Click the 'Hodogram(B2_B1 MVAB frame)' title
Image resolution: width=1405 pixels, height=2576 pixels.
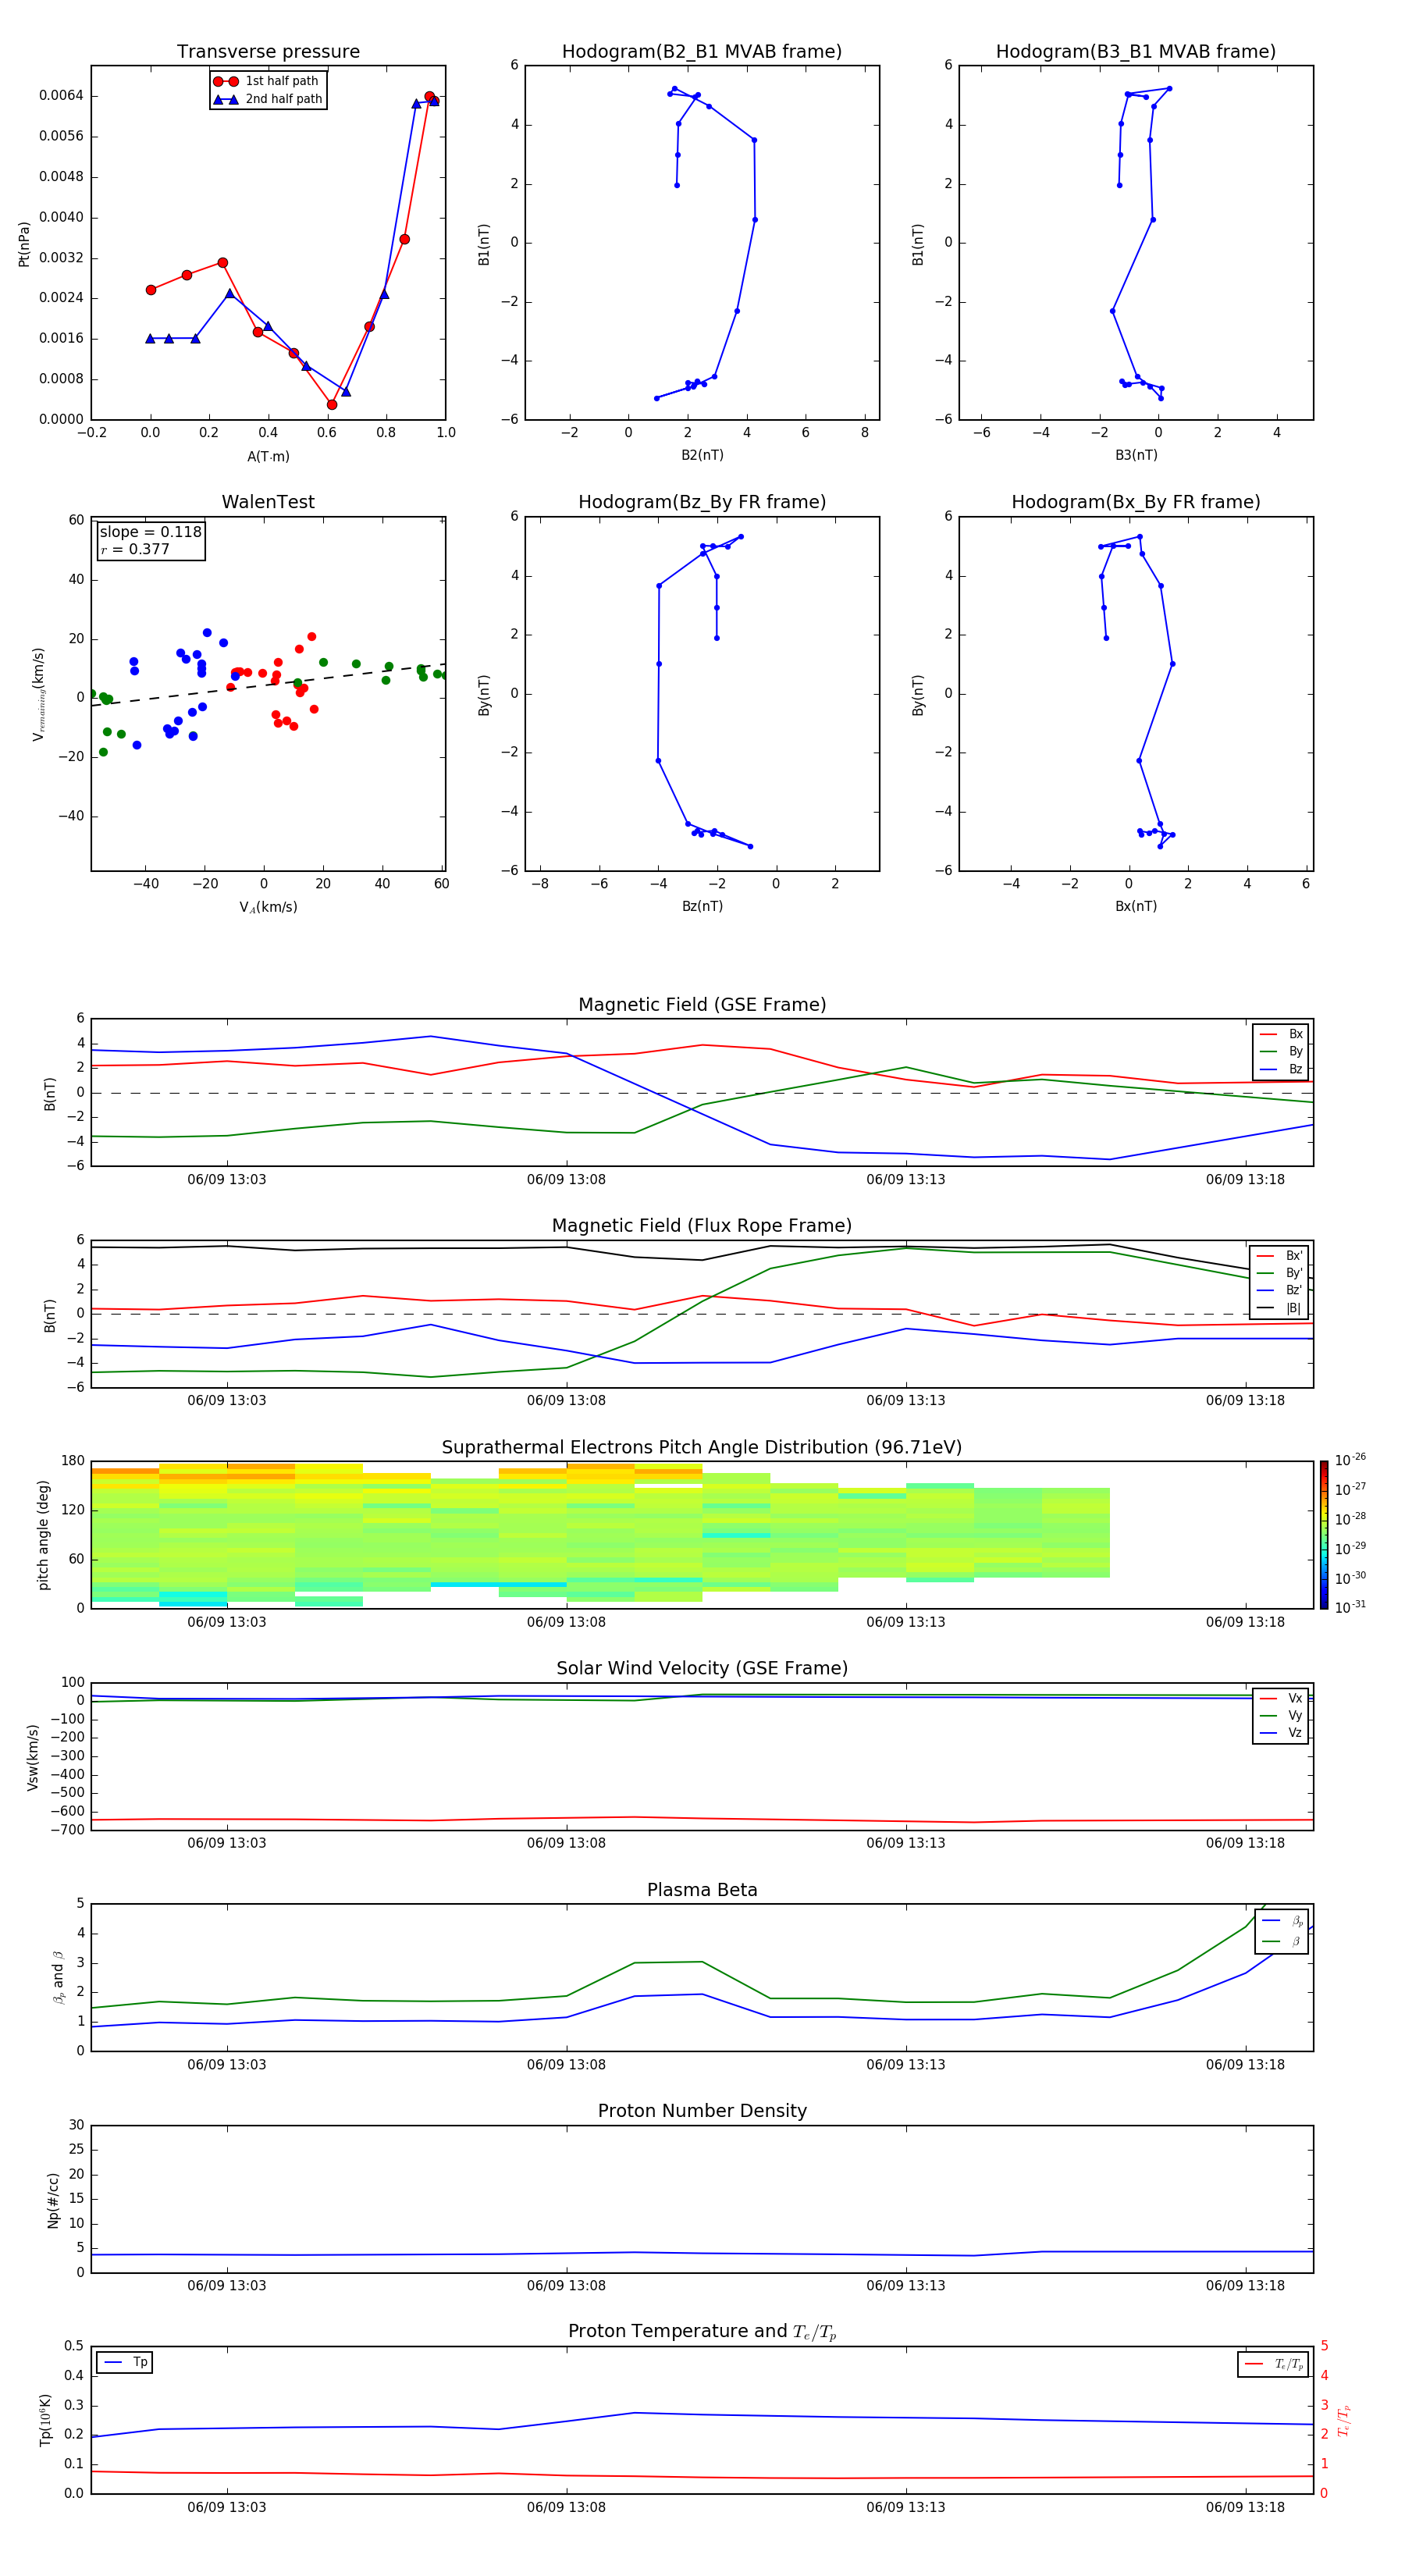point(702,52)
